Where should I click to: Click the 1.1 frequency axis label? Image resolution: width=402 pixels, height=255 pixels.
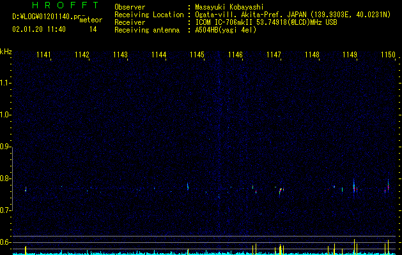pos(5,83)
